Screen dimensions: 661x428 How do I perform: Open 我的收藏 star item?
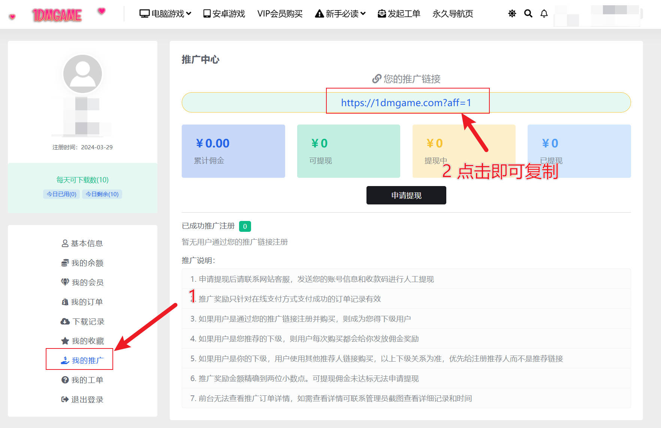tap(82, 341)
